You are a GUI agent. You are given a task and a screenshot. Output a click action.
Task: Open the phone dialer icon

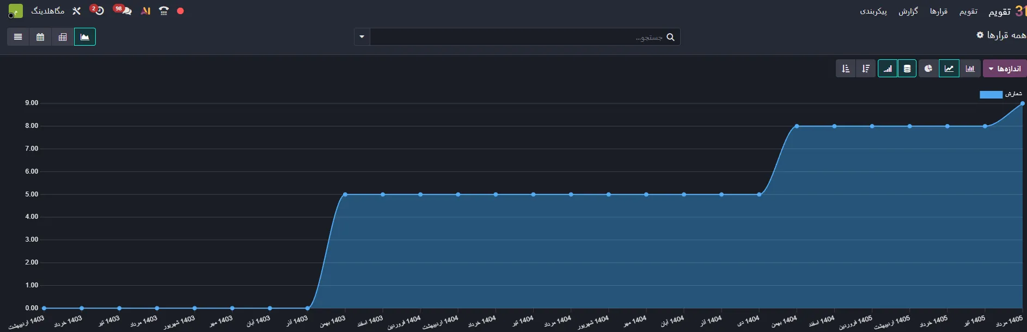[164, 11]
